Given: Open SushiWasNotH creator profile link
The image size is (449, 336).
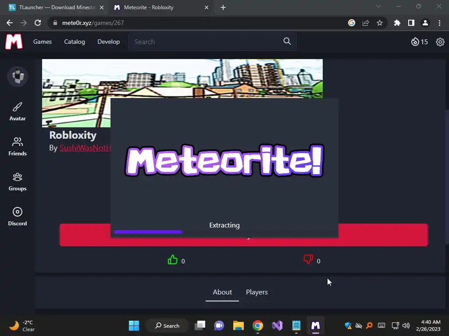Looking at the screenshot, I should coord(85,148).
